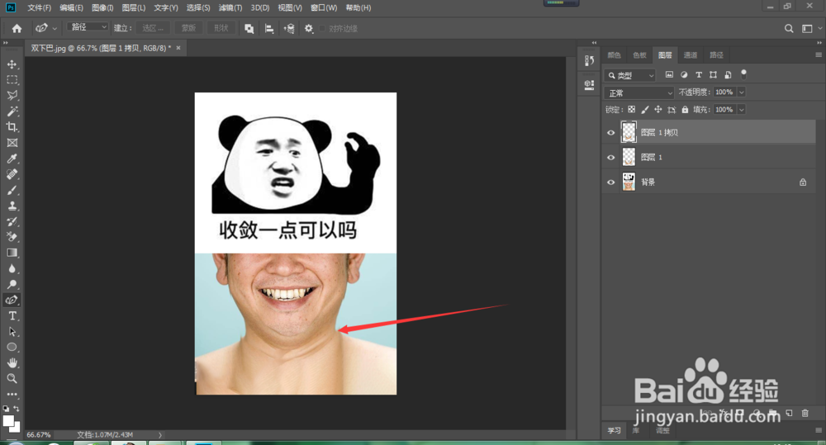Screen dimensions: 826x445
Task: Select the Crop tool
Action: 12,127
